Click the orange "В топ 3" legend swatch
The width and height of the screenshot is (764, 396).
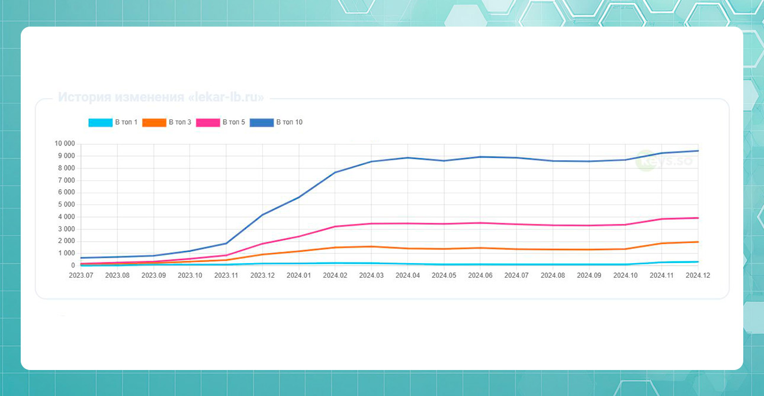154,122
